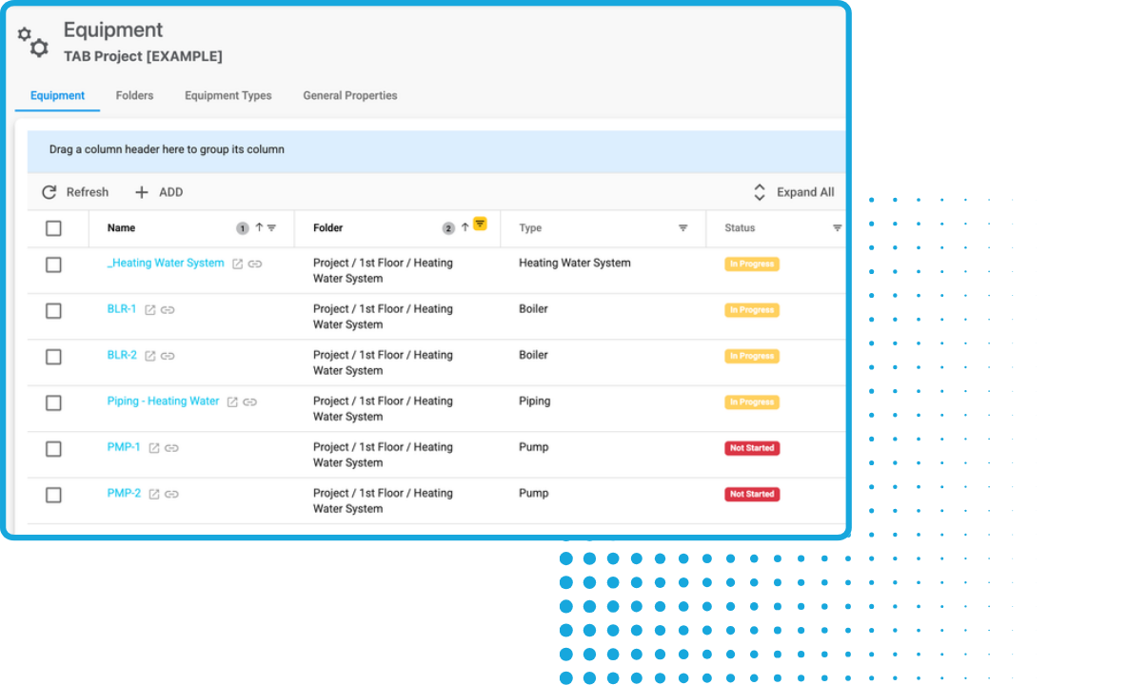Click the Status column header
1147x685 pixels.
740,228
